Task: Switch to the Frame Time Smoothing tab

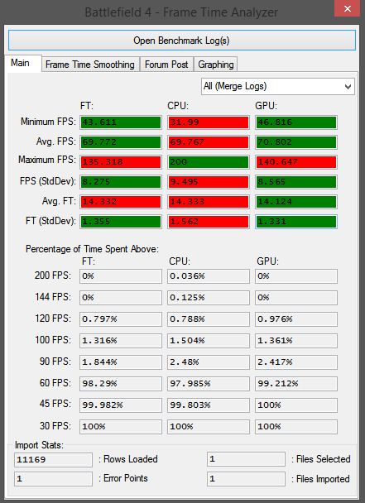Action: coord(90,65)
